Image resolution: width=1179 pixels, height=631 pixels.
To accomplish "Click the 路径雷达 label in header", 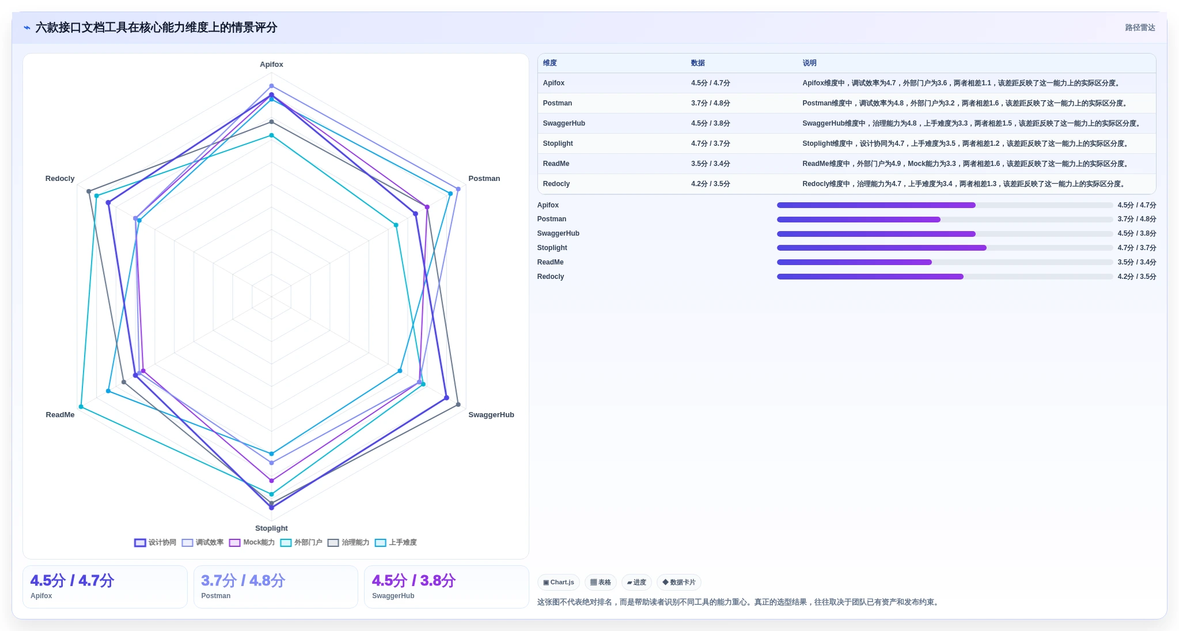I will point(1140,28).
